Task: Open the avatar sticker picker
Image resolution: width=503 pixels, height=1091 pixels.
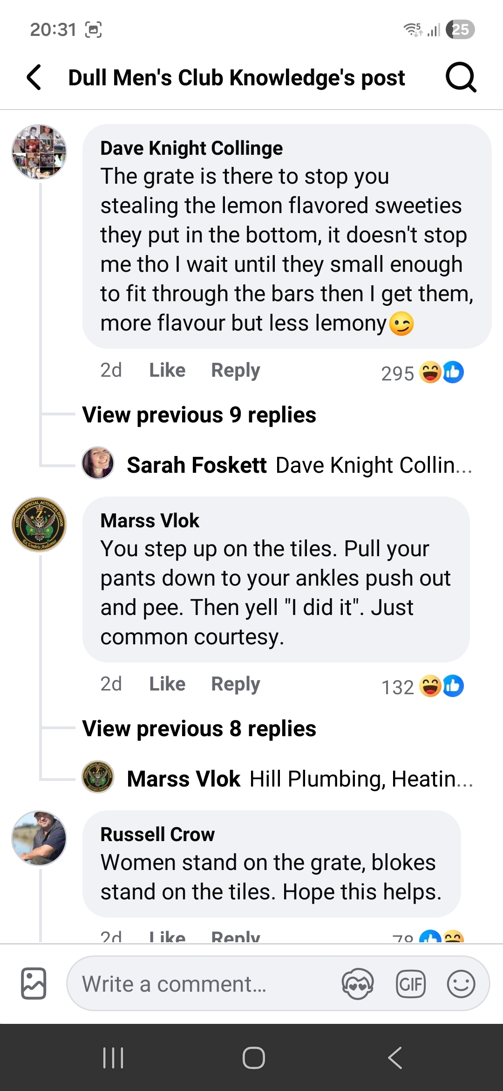Action: click(357, 984)
